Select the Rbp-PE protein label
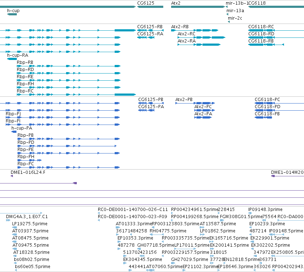Screen dimensions: 304x272 tap(26, 150)
